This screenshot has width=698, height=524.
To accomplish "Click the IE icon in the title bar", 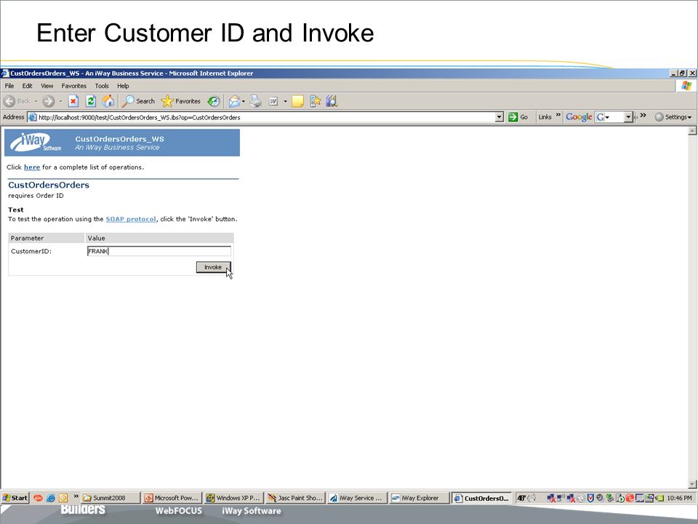I will point(5,73).
